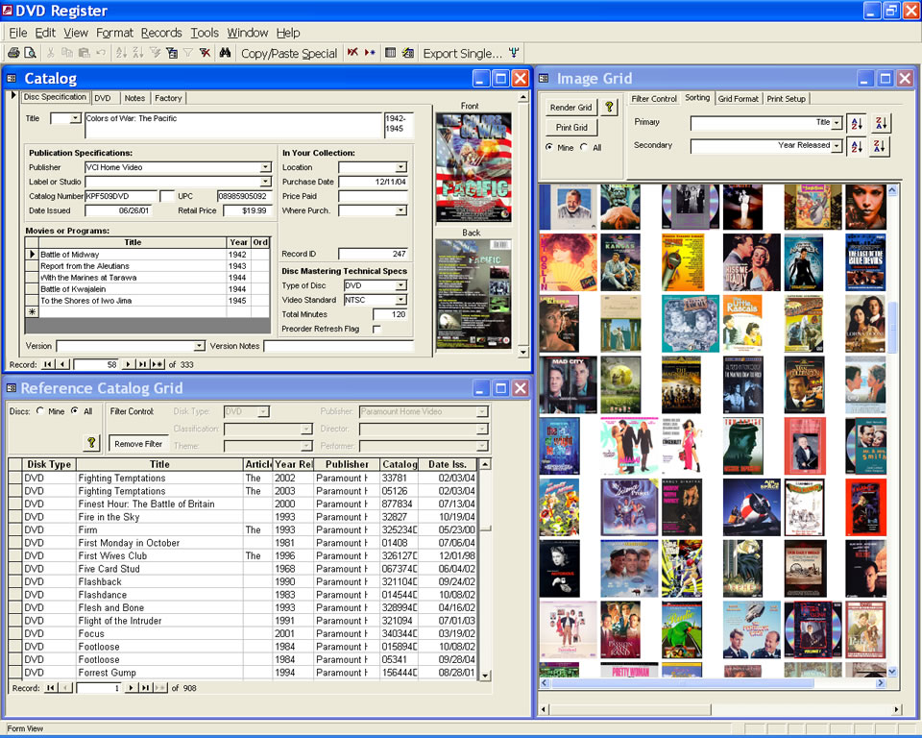
Task: Toggle the Preorder Refresh Flag checkbox
Action: pyautogui.click(x=376, y=329)
